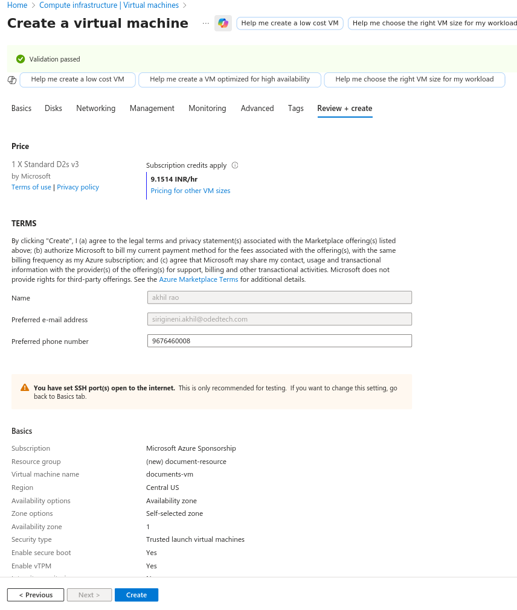The width and height of the screenshot is (517, 610).
Task: Go to the Networking tab
Action: pos(96,109)
